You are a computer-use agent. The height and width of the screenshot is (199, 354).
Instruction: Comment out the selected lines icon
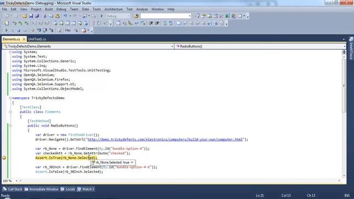165,23
